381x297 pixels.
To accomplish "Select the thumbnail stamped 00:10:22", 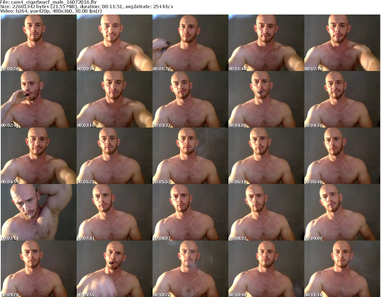I will 190,269.
